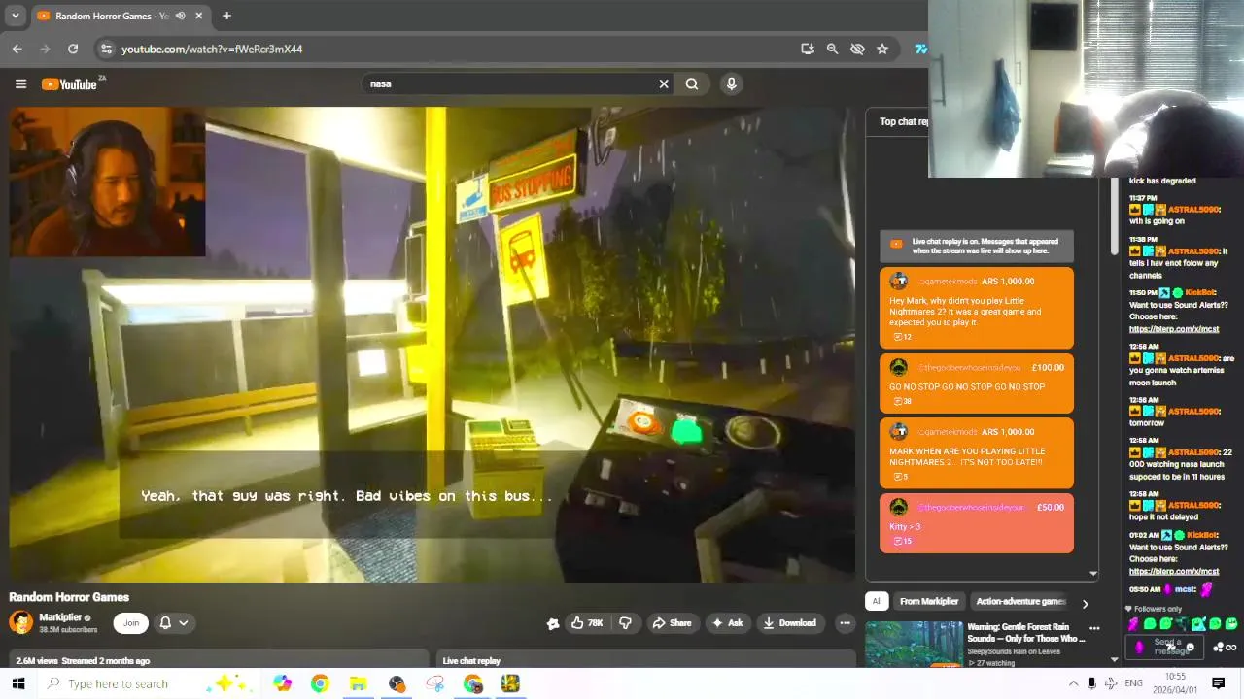Open the blerp.com link under 01:02 AM KickBot message
The image size is (1244, 699).
pyautogui.click(x=1174, y=571)
